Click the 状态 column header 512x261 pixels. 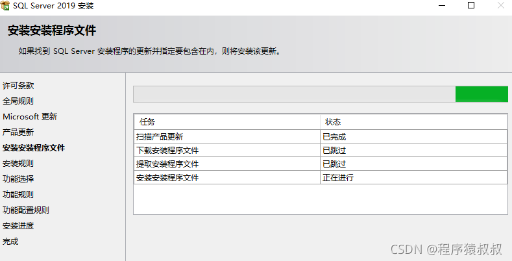click(x=413, y=122)
